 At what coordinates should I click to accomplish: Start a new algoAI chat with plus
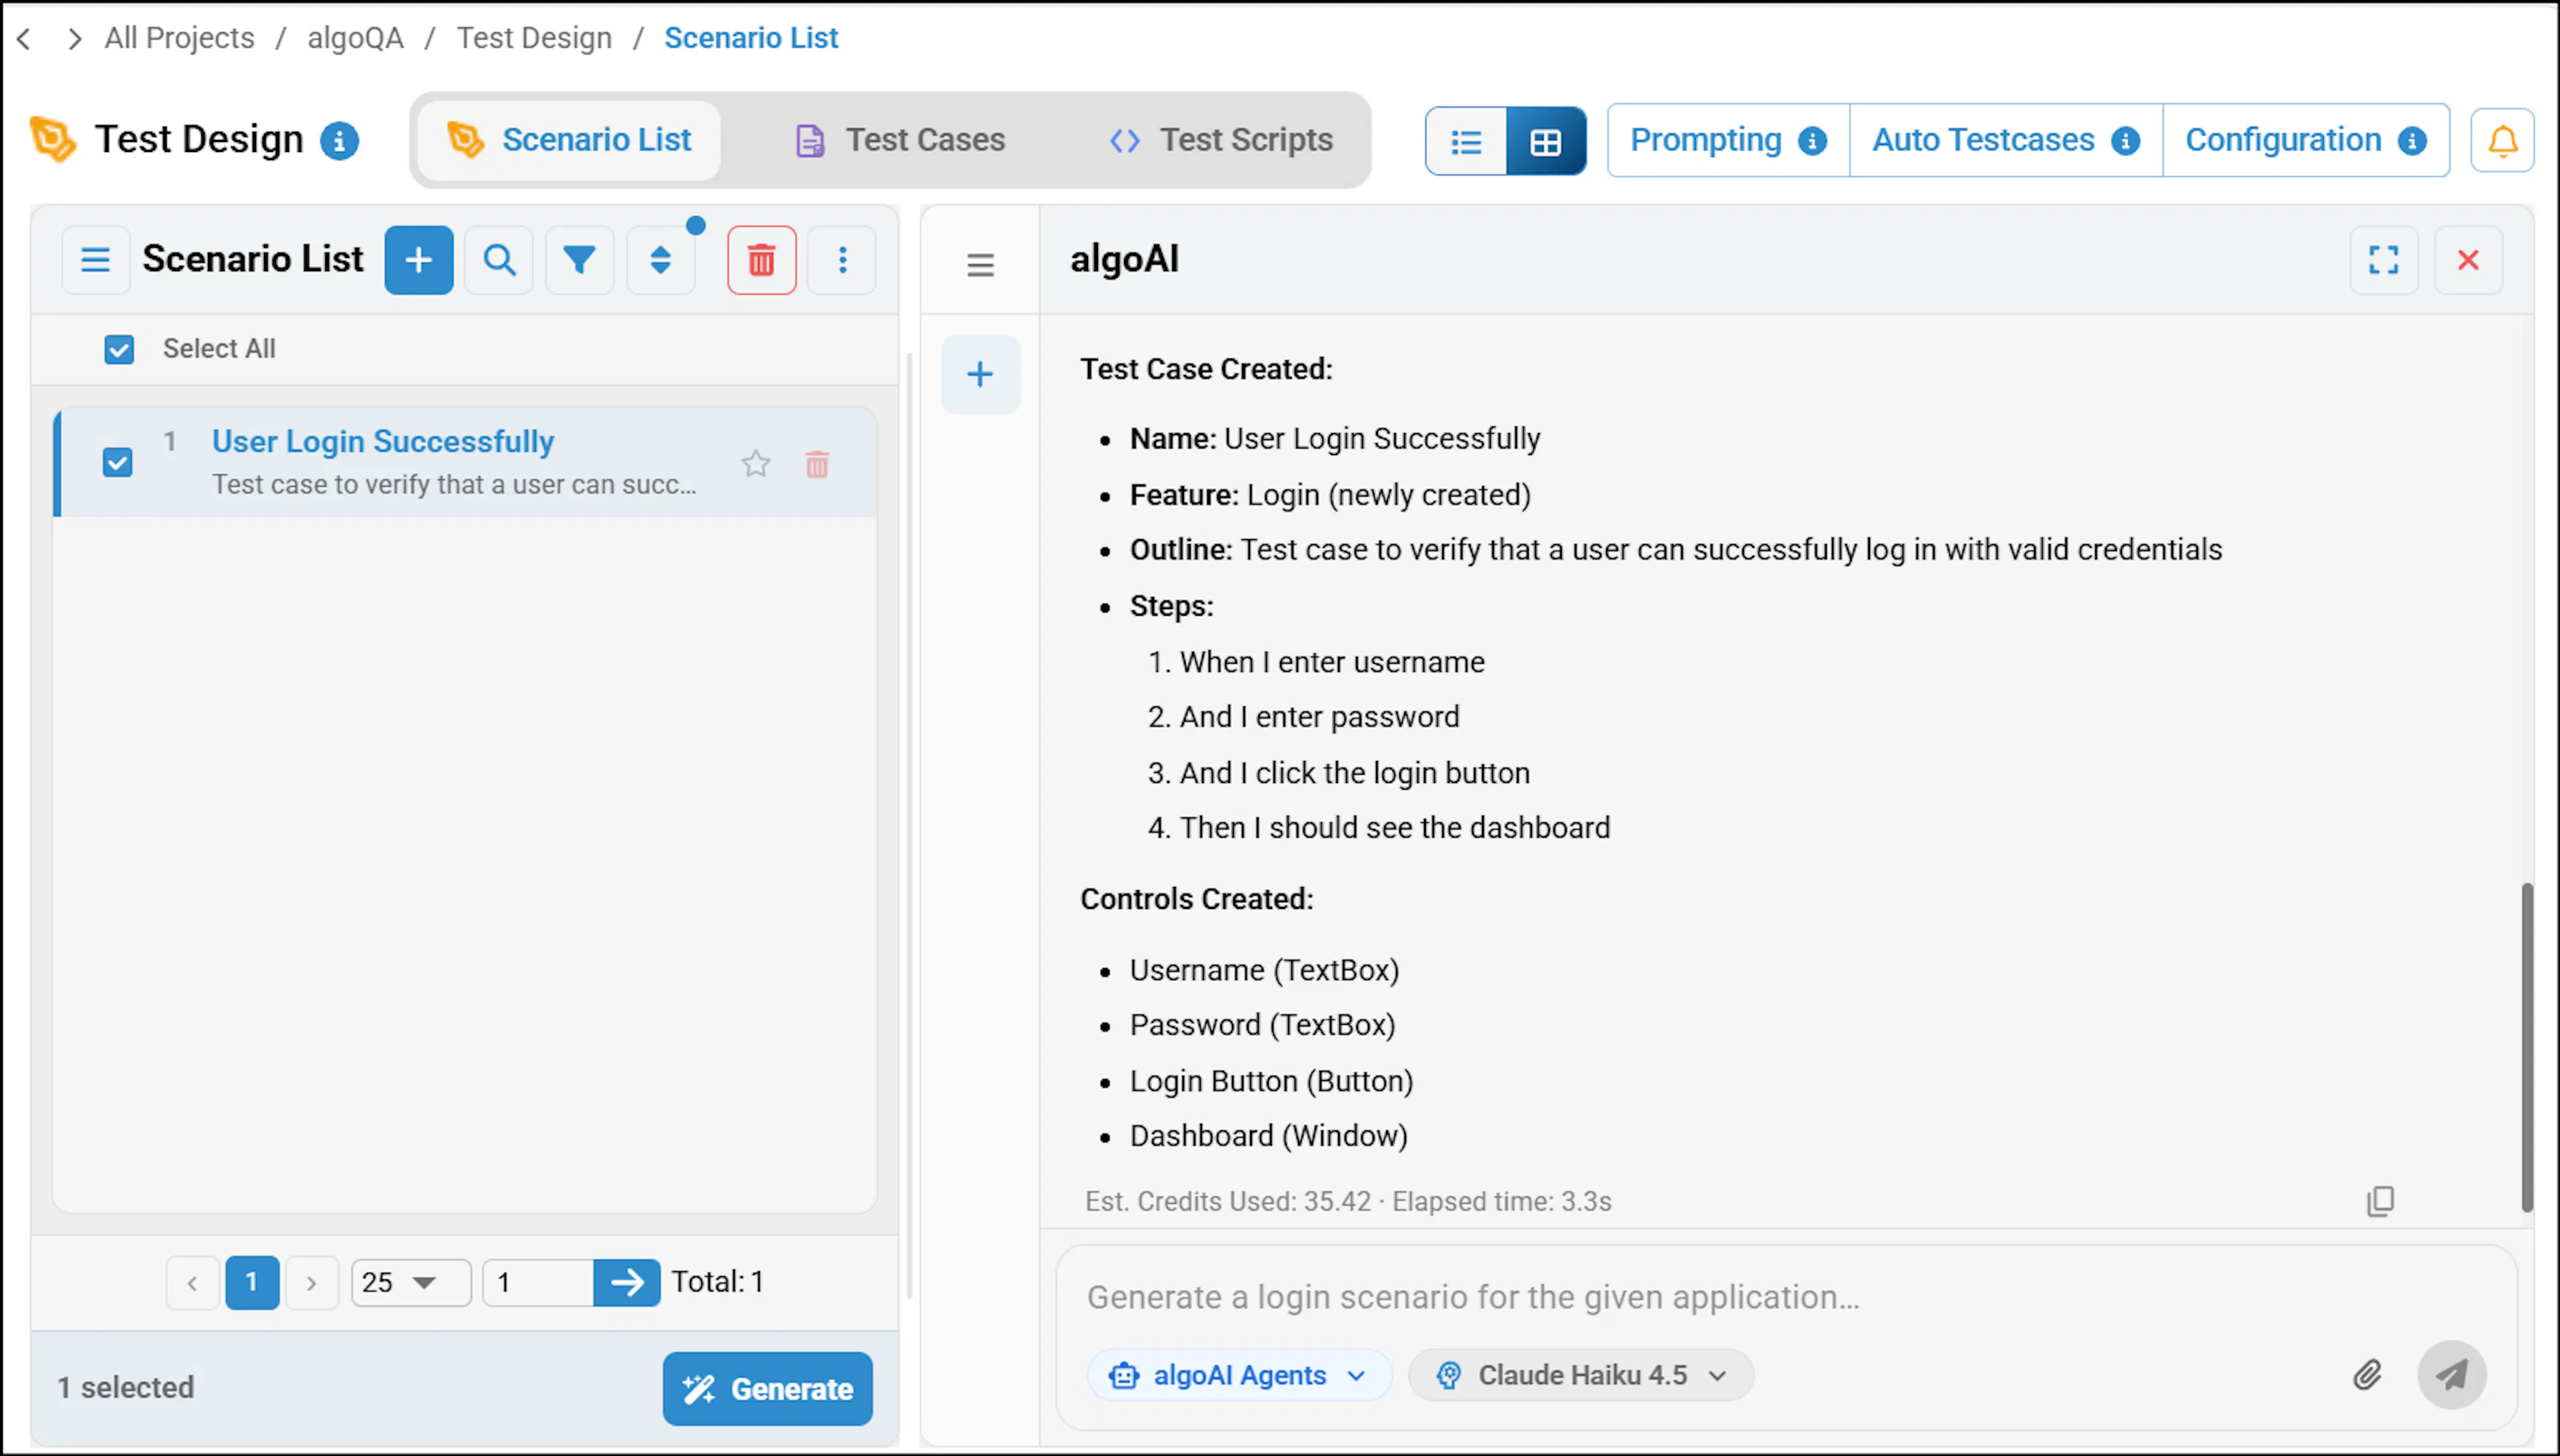pyautogui.click(x=979, y=374)
